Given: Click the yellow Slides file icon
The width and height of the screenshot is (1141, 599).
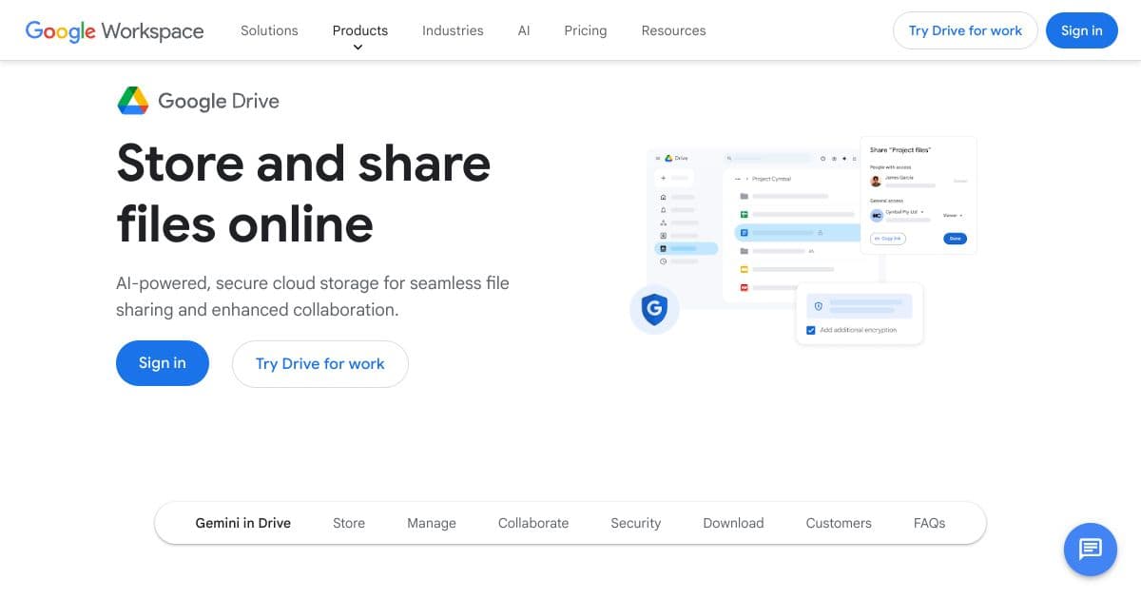Looking at the screenshot, I should point(743,269).
